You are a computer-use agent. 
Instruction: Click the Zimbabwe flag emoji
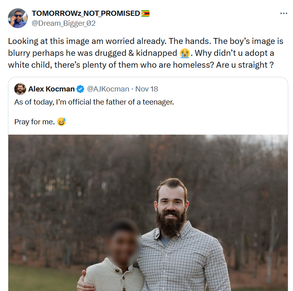(145, 13)
